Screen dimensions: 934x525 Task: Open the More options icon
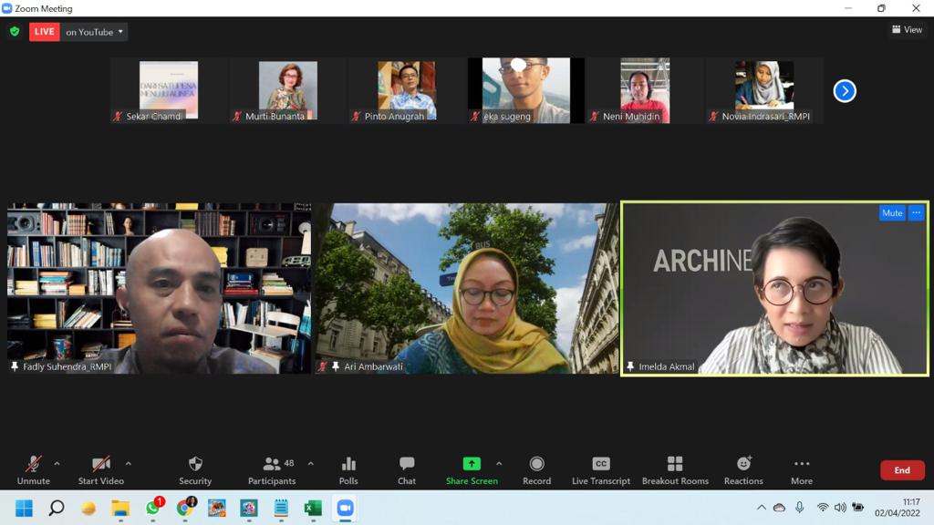[x=802, y=464]
